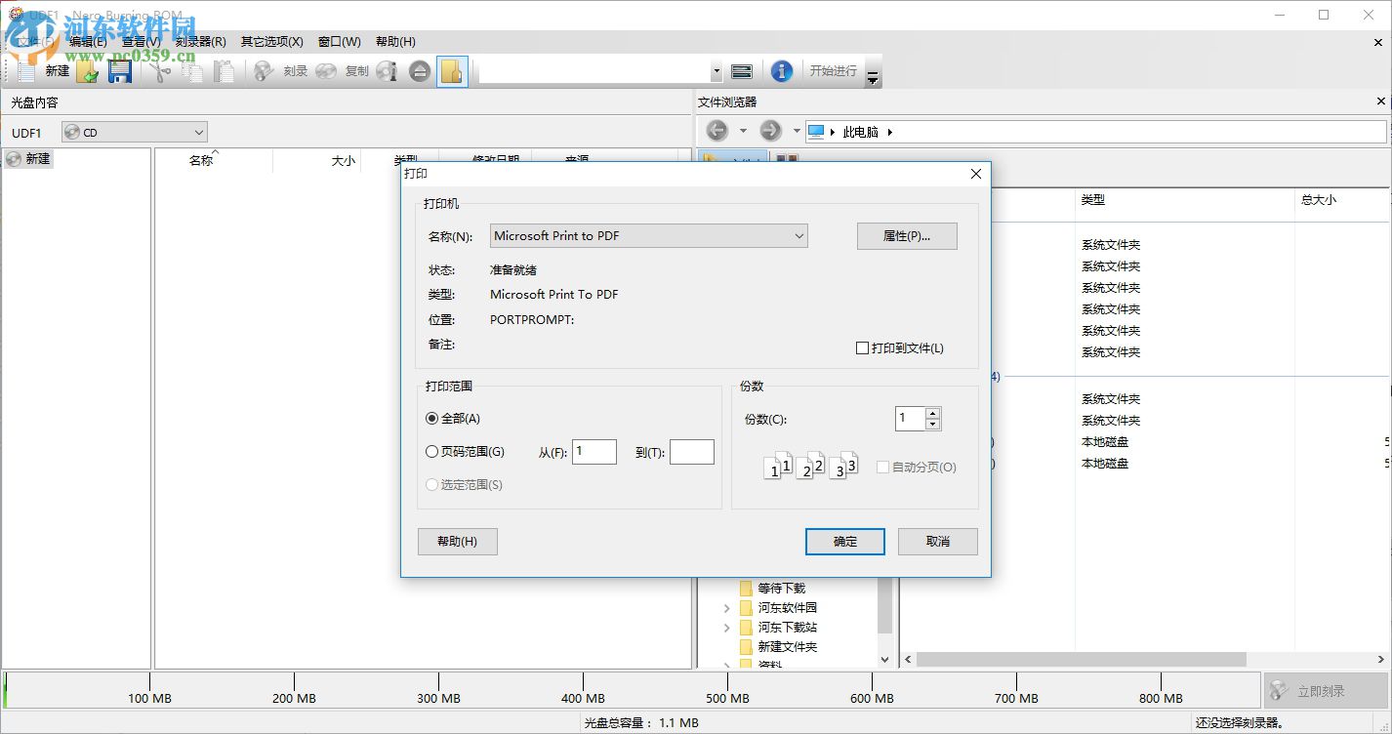Screen dimensions: 1392x734
Task: Enable the 打印到文件(L) checkbox
Action: coord(863,347)
